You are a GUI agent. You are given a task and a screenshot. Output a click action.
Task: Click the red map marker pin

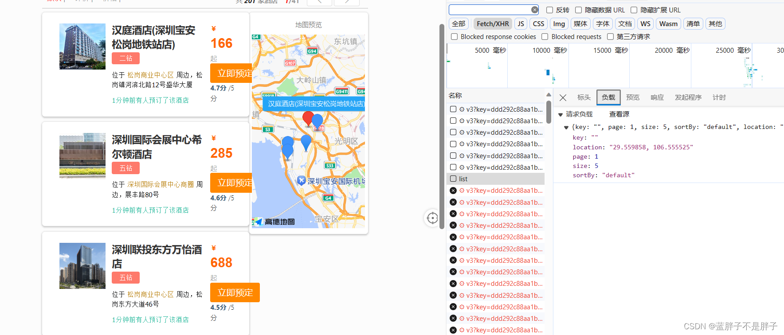tap(308, 119)
